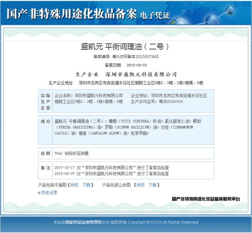252x233 pixels.
Task: Click the 生产企业地址 label
Action: 60,83
